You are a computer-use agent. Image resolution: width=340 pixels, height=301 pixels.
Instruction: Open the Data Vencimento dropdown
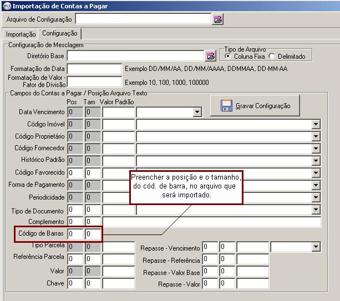(197, 112)
